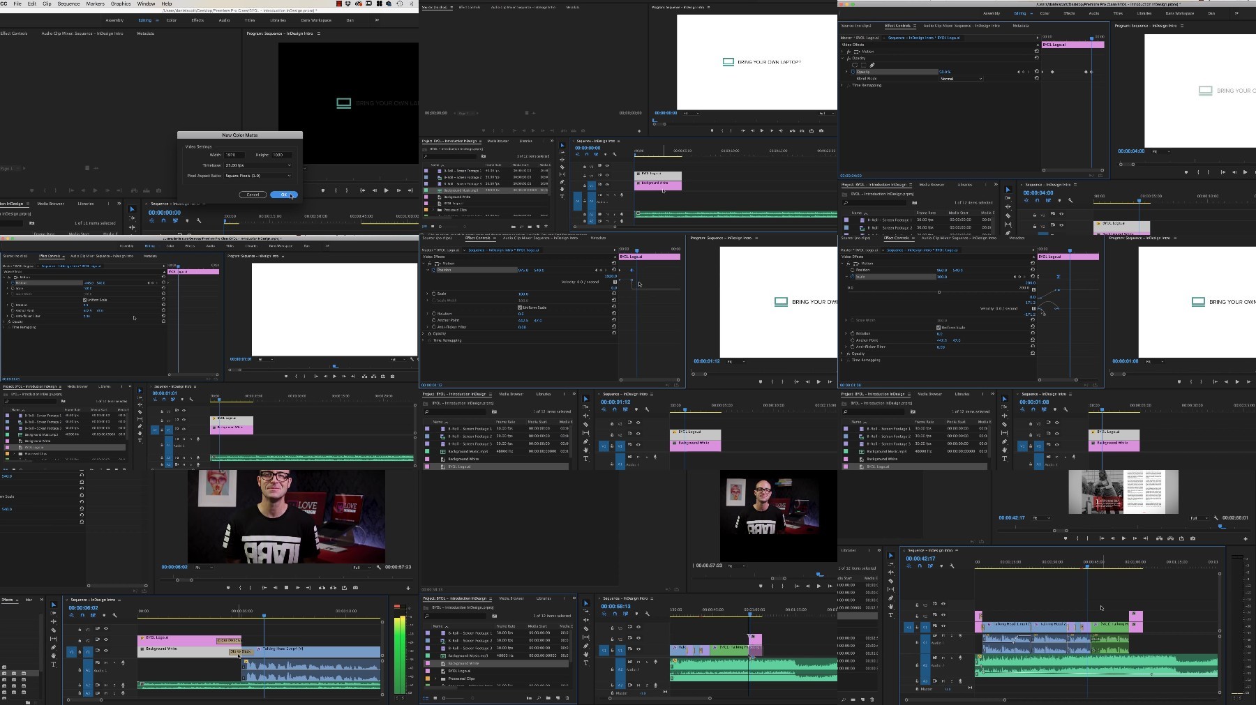Click the A1 voice-over record microphone at 00:00:06:02
Screen dimensions: 1256x705
click(123, 662)
